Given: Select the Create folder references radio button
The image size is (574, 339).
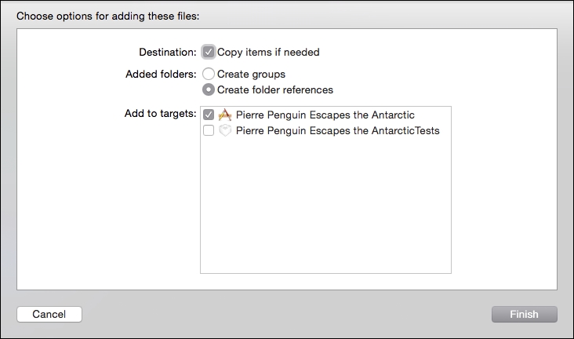Looking at the screenshot, I should (x=209, y=89).
